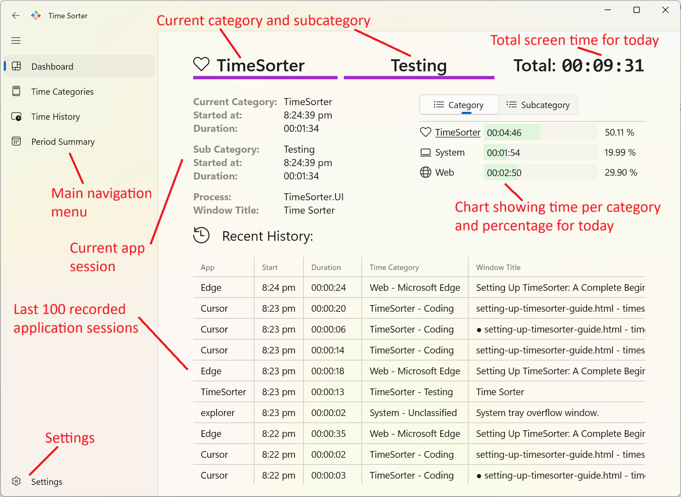Switch chart to Subcategory view
The width and height of the screenshot is (681, 497).
[539, 105]
